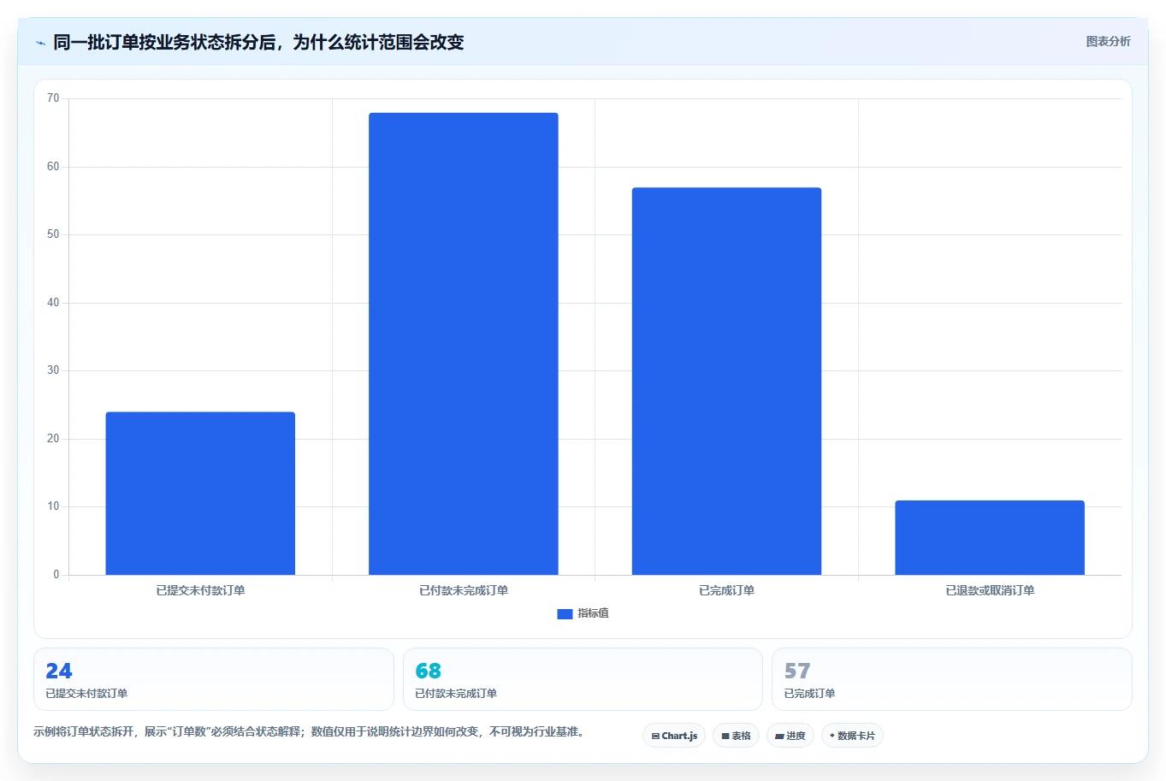Click the 已退款或取消订单 x-axis label

pyautogui.click(x=990, y=590)
